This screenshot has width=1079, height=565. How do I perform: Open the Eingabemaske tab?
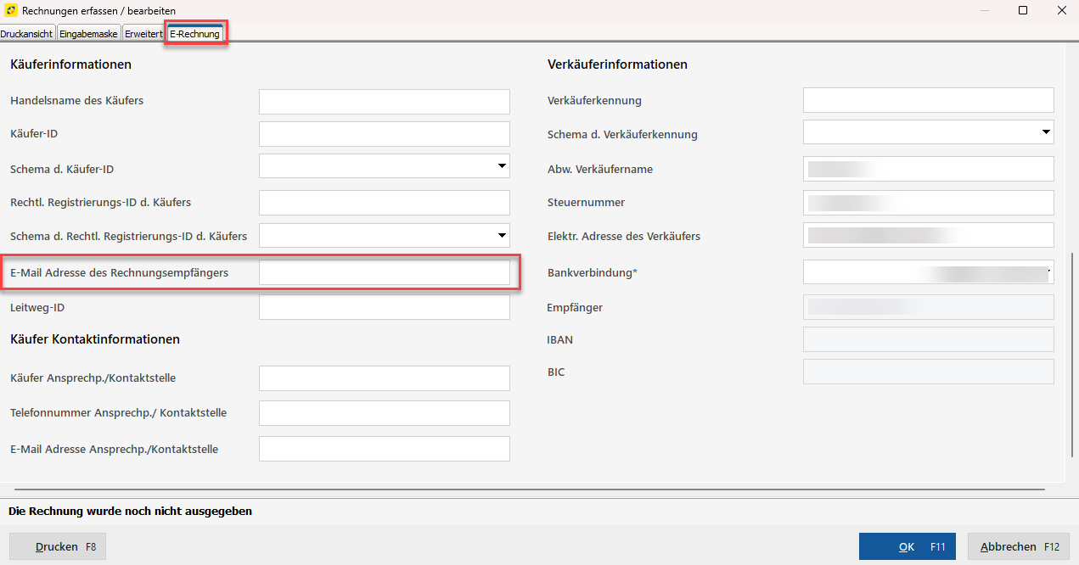pos(89,34)
